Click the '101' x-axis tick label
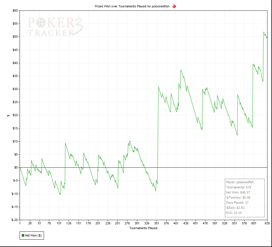 [x=59, y=223]
